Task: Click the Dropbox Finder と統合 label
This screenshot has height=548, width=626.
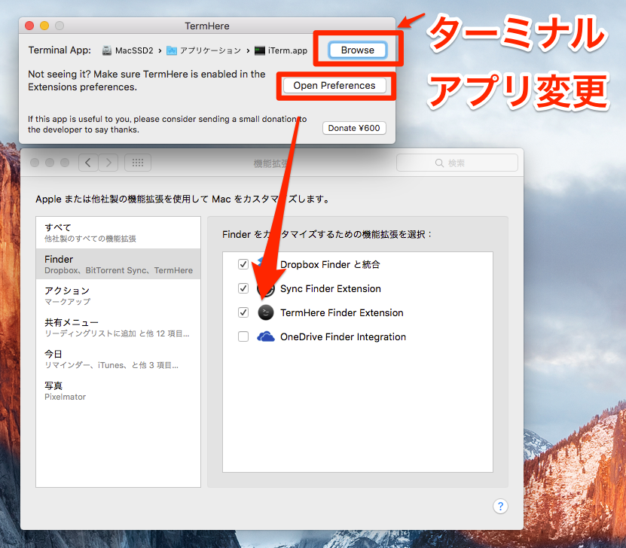Action: pos(330,264)
